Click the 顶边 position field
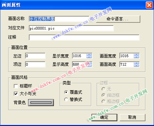154x126 pixels. pyautogui.click(x=35, y=64)
